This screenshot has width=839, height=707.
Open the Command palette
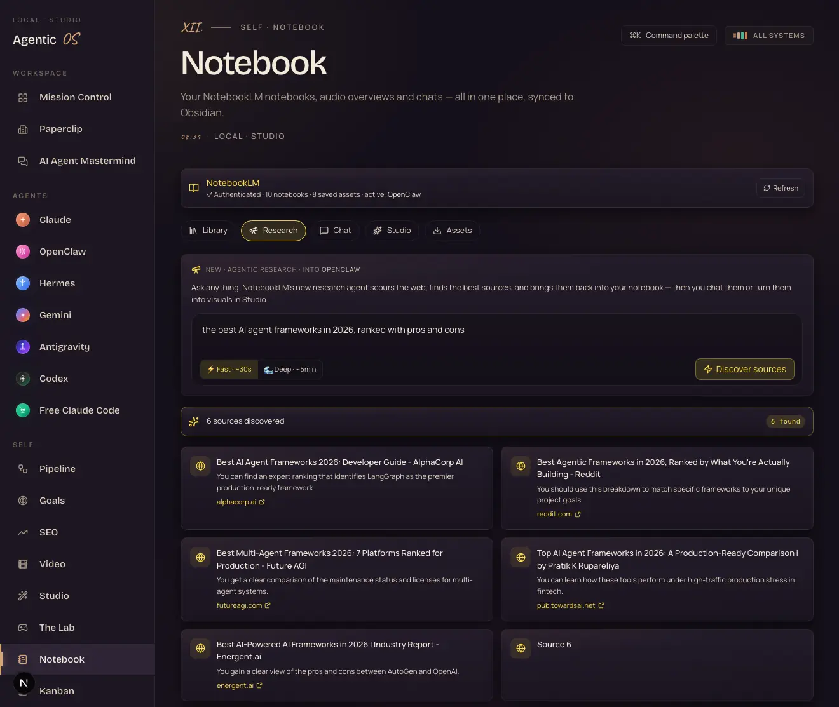pyautogui.click(x=669, y=36)
